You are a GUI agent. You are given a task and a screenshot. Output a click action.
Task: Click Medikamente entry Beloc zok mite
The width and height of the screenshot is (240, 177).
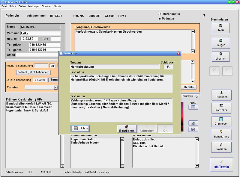click(144, 139)
